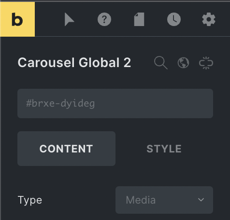
Task: Click the STYLE label text
Action: point(164,149)
